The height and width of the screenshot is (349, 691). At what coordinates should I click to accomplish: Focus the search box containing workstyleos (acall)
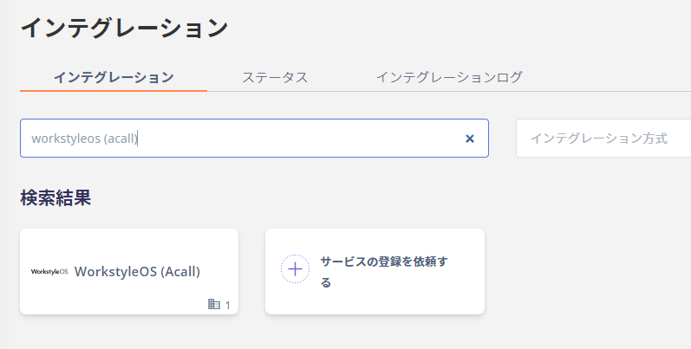(254, 139)
